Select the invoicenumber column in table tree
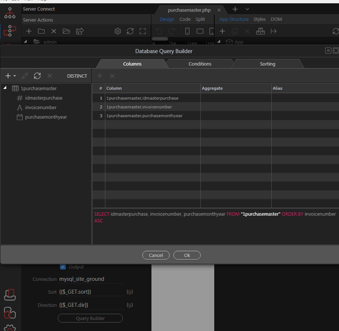This screenshot has height=331, width=339. point(41,108)
